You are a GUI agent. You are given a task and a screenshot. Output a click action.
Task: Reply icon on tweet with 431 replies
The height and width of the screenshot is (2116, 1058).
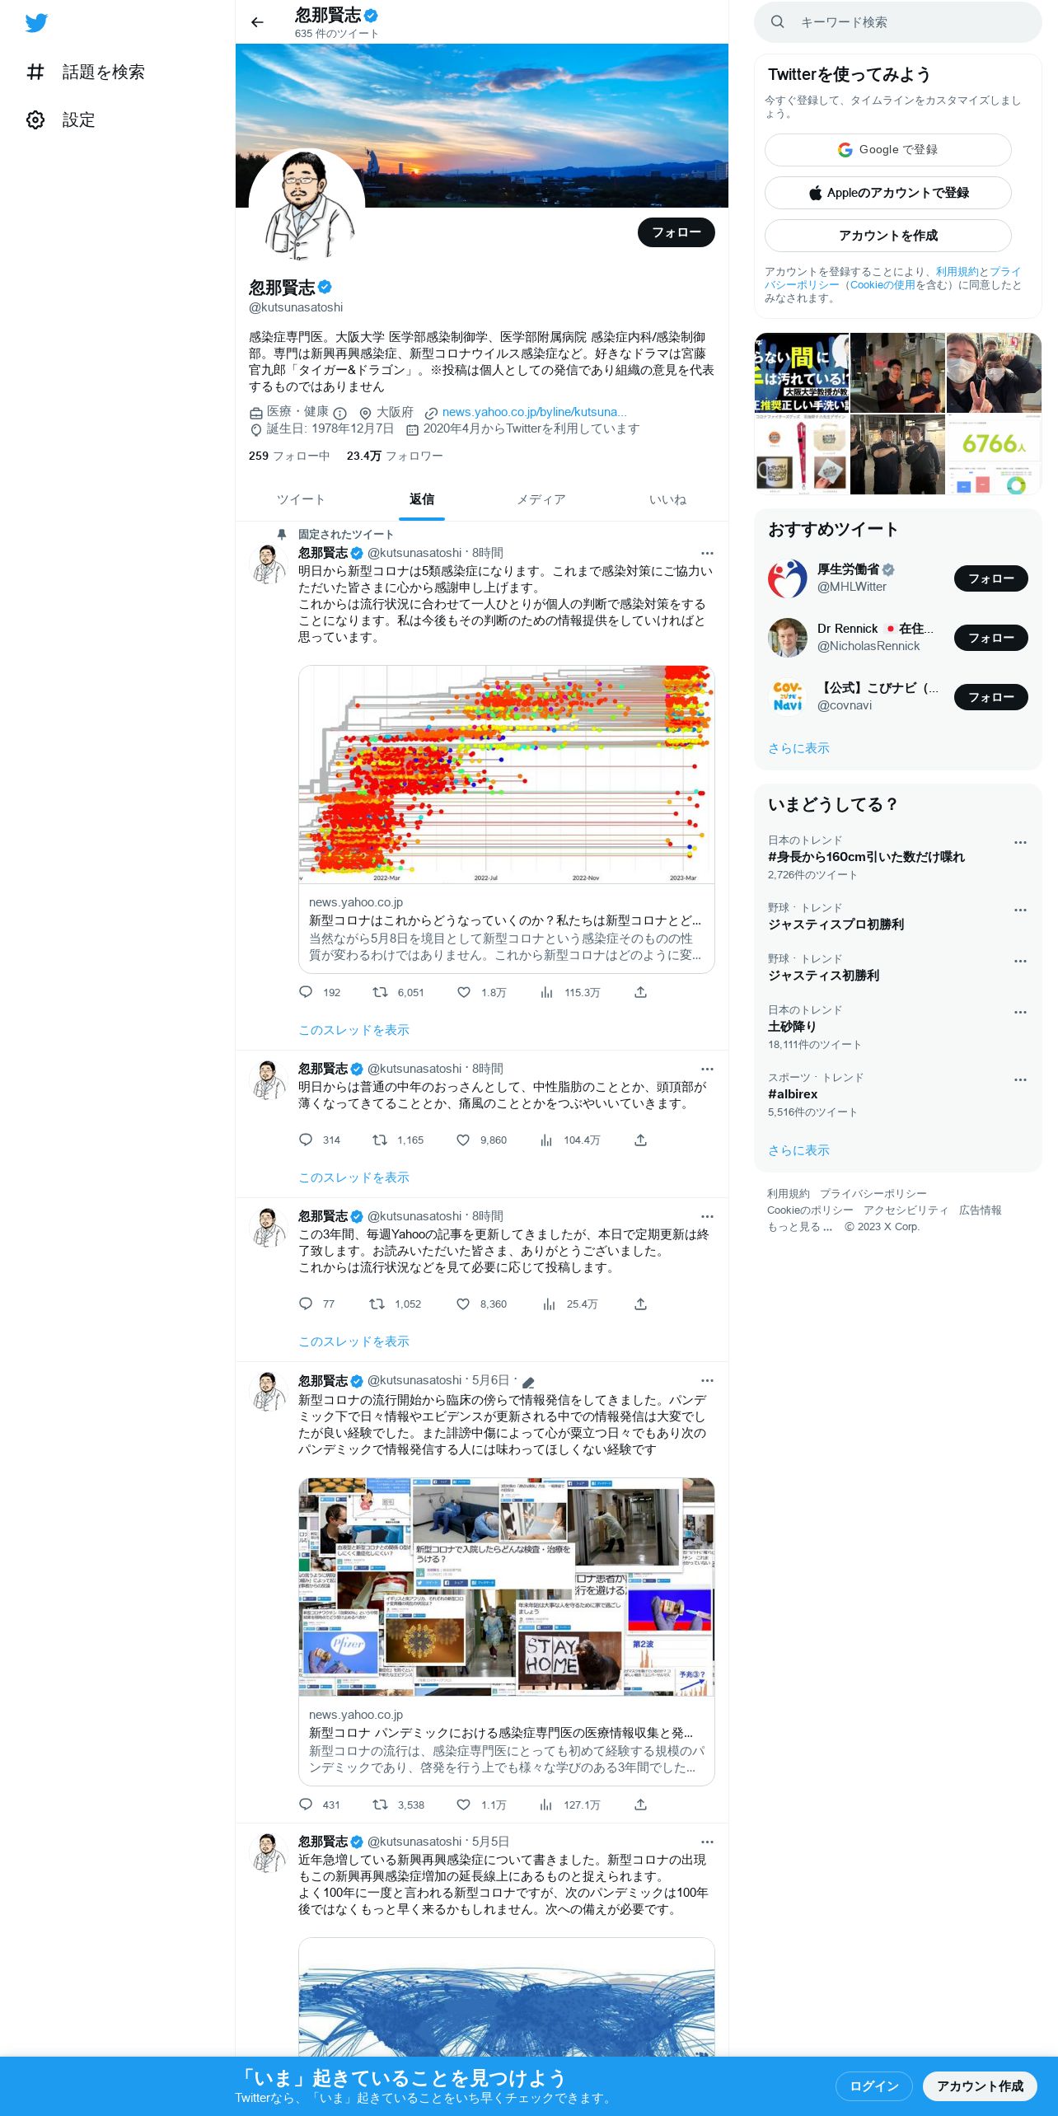[306, 1805]
